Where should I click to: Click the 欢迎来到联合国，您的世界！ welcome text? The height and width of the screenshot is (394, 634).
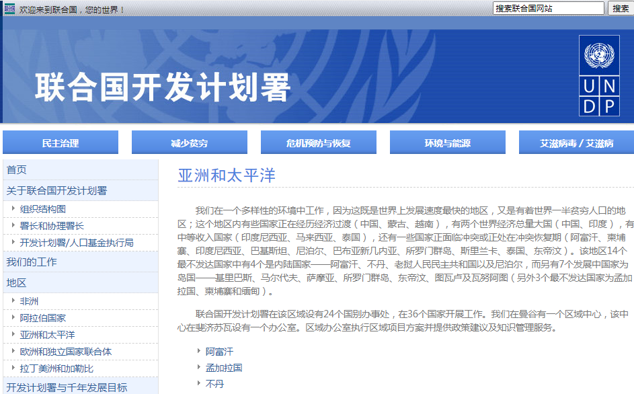pyautogui.click(x=72, y=9)
